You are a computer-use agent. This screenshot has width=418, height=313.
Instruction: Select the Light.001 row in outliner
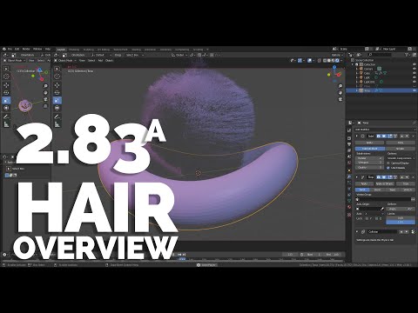pos(382,82)
